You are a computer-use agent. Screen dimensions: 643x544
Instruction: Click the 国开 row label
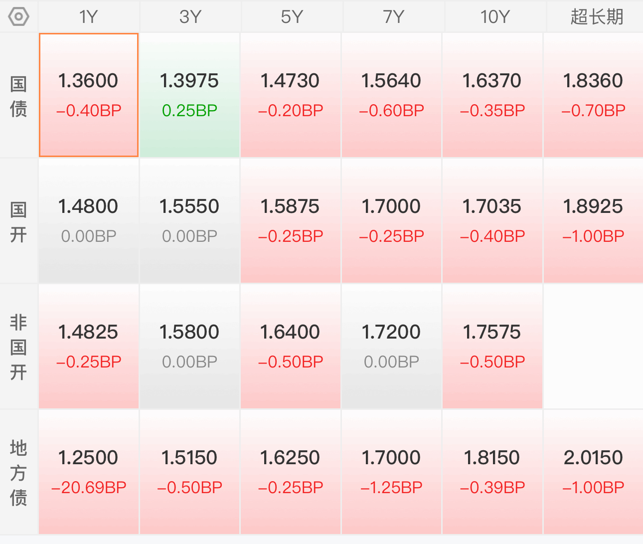point(18,221)
